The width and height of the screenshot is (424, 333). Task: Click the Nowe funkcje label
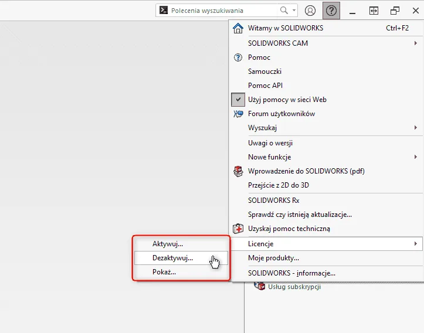tap(269, 157)
